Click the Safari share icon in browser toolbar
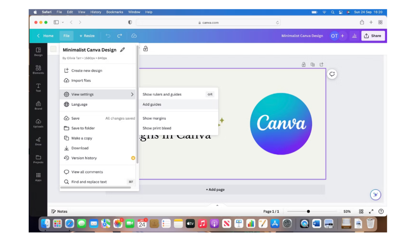 362,22
